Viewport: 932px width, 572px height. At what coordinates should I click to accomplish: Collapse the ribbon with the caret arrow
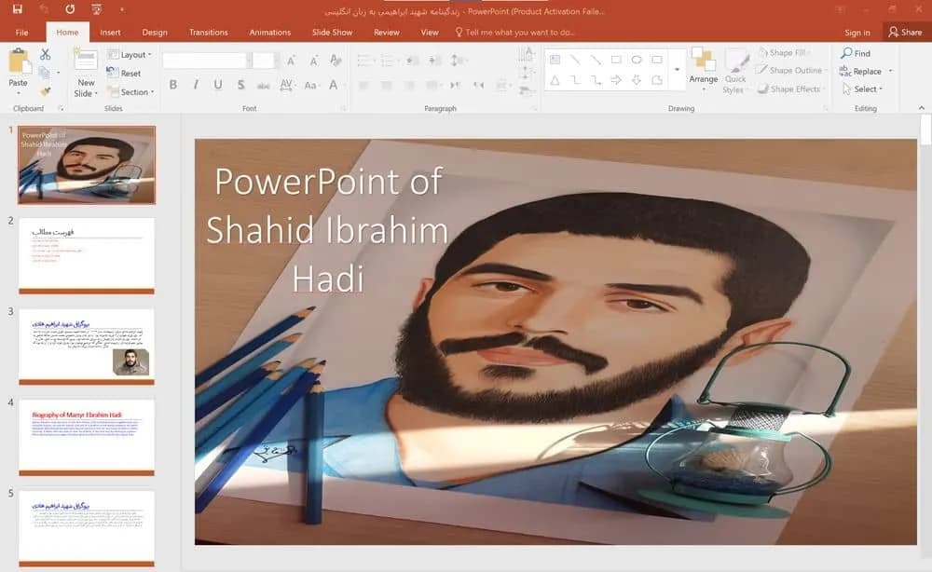coord(922,108)
